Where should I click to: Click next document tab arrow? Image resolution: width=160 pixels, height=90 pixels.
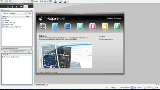click(x=156, y=85)
